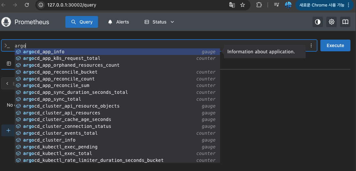
Task: Select argocd_cluster_events_total suggestion
Action: (x=117, y=133)
